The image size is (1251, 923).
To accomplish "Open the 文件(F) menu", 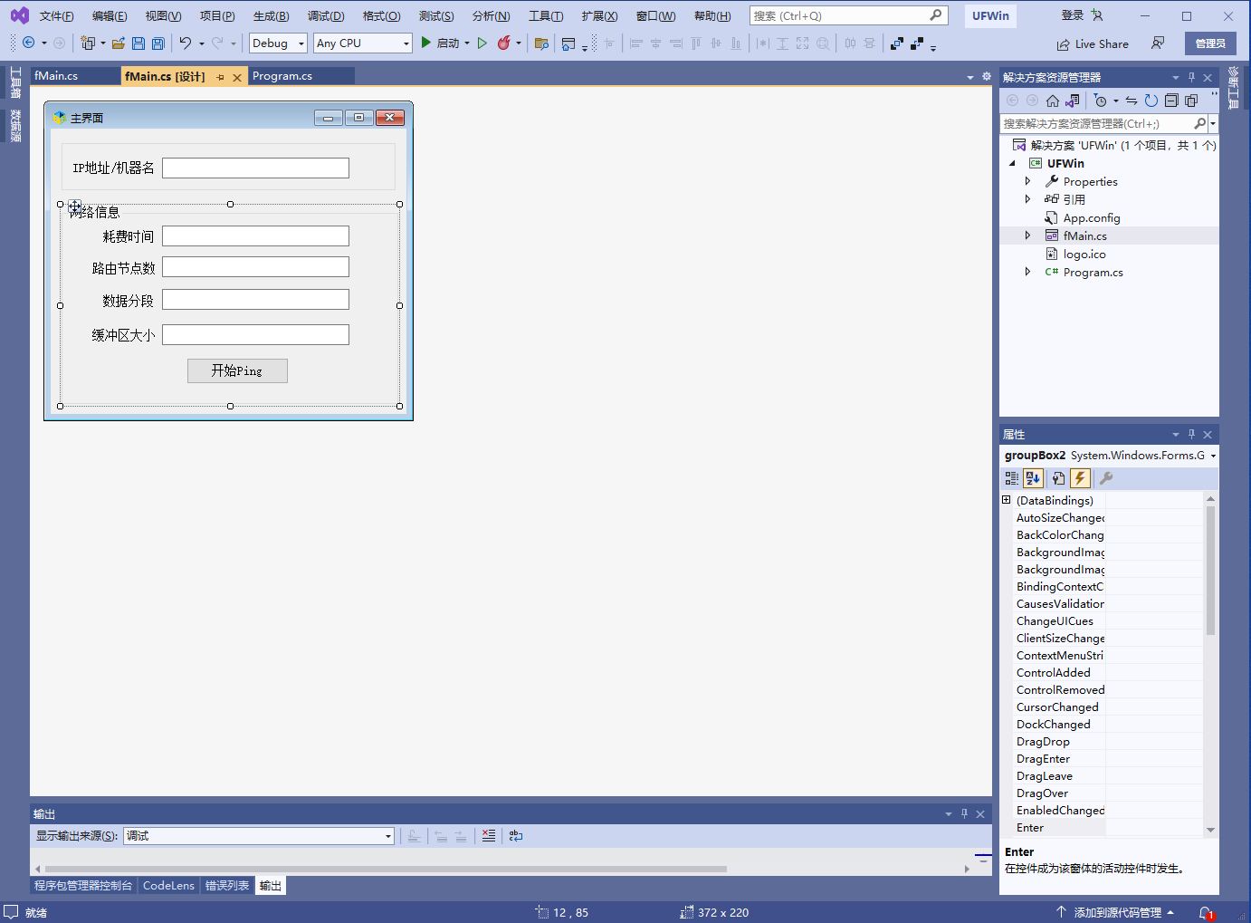I will pos(56,16).
